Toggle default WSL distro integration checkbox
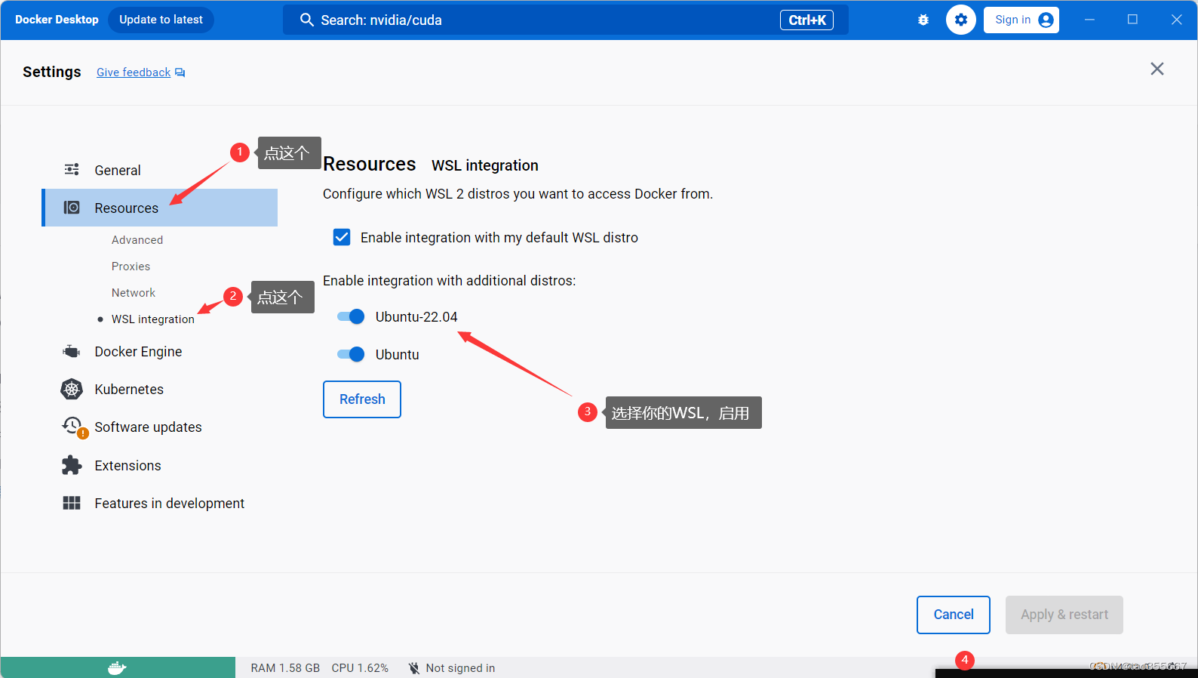 click(342, 237)
